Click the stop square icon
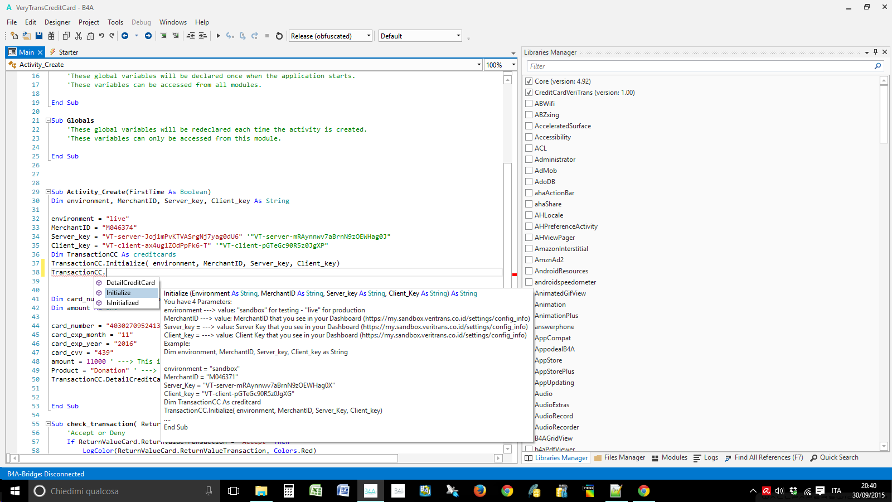 point(267,36)
